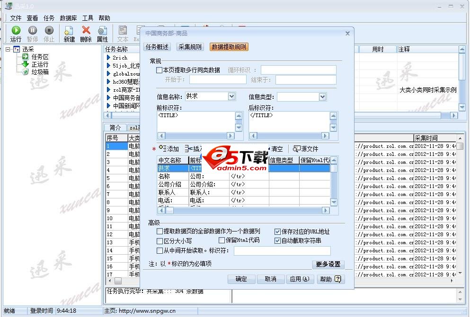Click the 用时 column header
The width and height of the screenshot is (470, 317).
(378, 49)
